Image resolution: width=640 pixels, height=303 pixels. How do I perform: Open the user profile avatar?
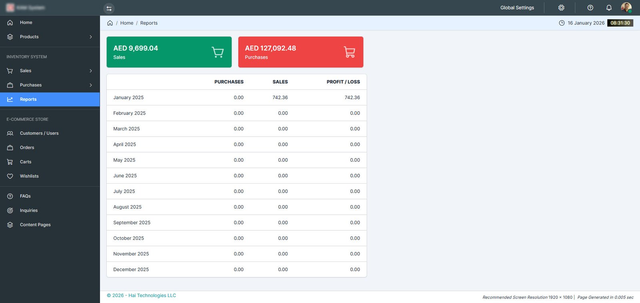point(626,7)
